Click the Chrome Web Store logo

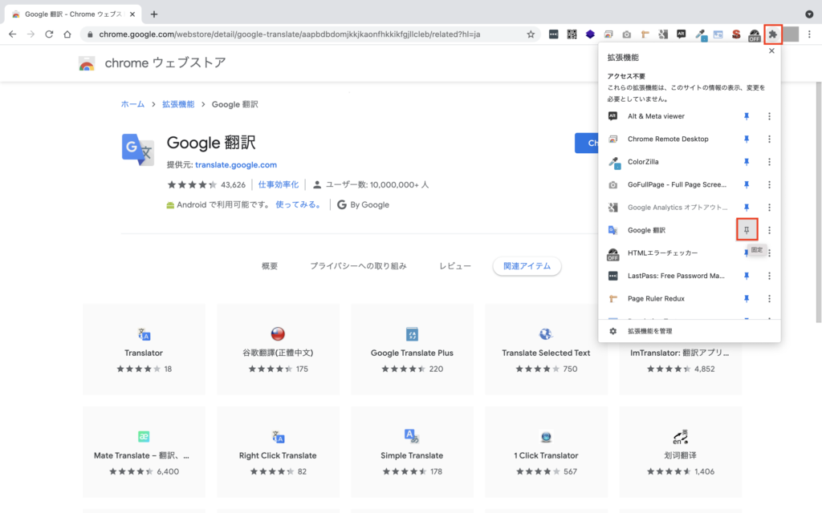87,63
